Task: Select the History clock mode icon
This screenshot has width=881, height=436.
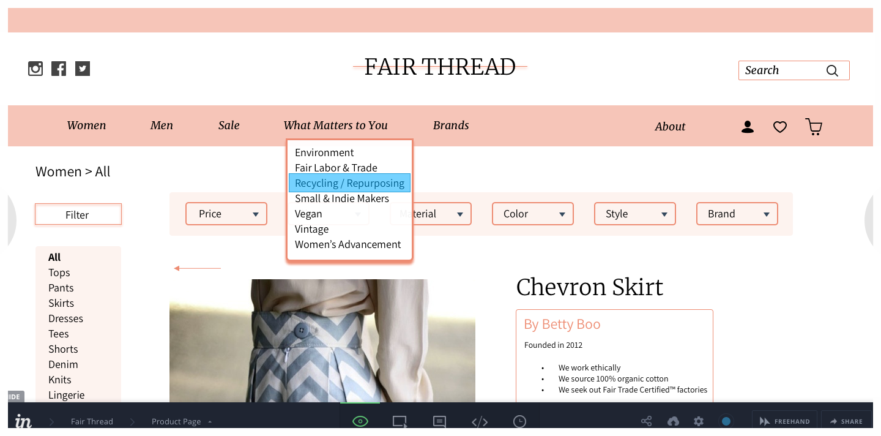Action: (x=519, y=421)
